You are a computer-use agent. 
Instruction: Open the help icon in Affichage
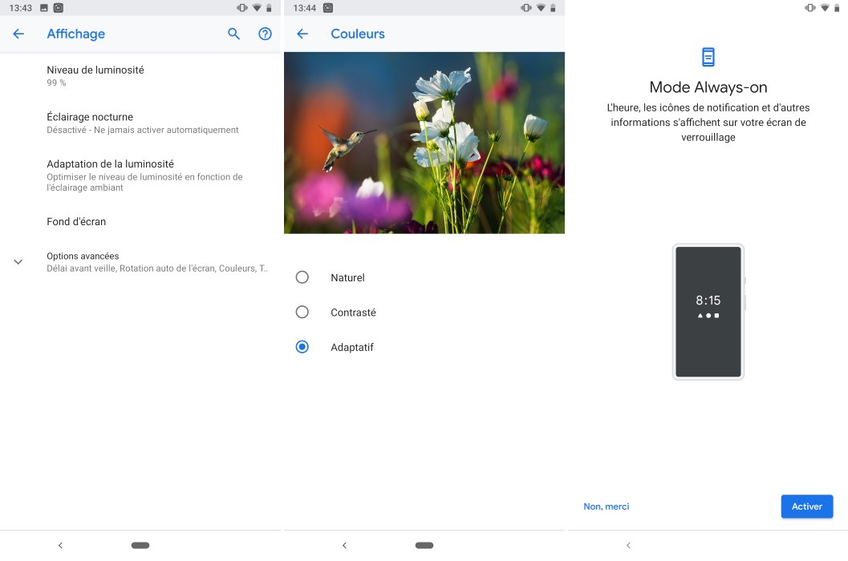tap(265, 34)
